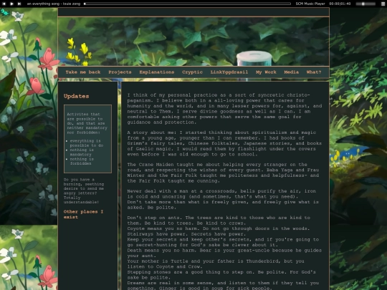Open the Media nav link
Image resolution: width=387 pixels, height=290 pixels.
[x=291, y=72]
